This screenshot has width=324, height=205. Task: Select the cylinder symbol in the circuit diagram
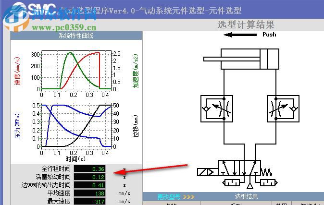click(x=241, y=59)
